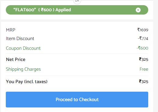This screenshot has width=158, height=112.
Task: Click the divider line above Net Price
Action: [77, 53]
